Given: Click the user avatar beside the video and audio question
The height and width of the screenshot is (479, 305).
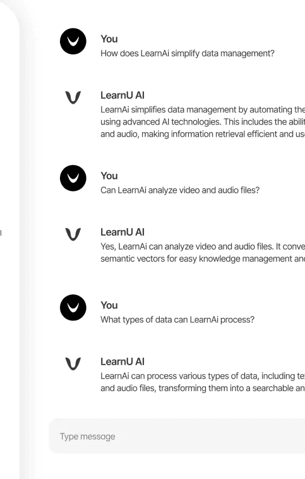Looking at the screenshot, I should [x=73, y=178].
